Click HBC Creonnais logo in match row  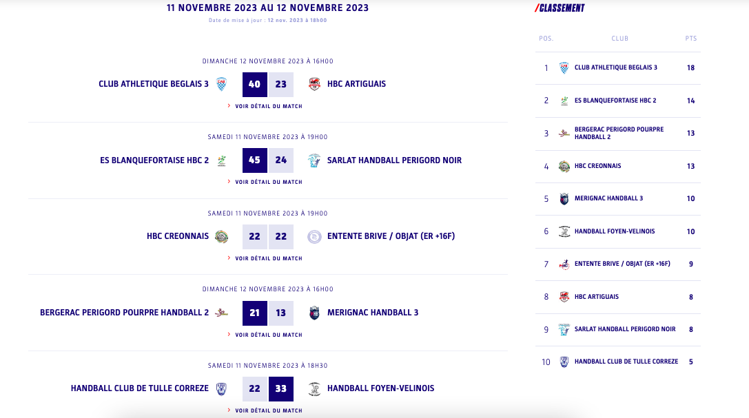coord(221,236)
